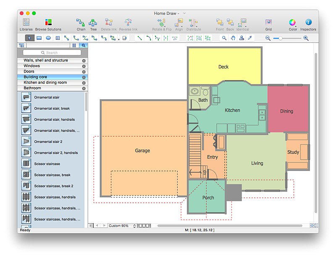Open Browse Solutions
The height and width of the screenshot is (258, 336).
(47, 23)
